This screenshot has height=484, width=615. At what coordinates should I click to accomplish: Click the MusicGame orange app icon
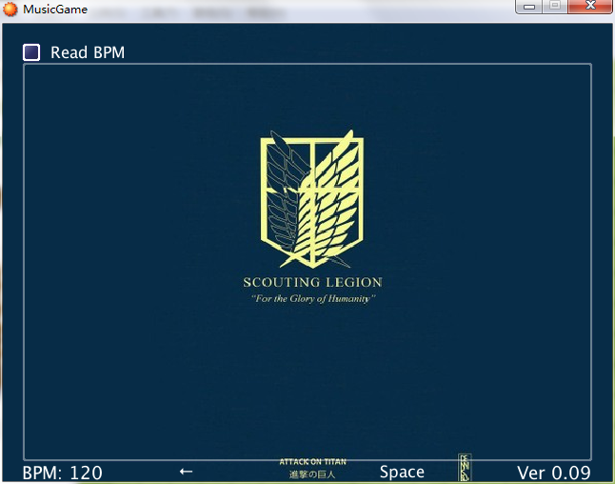click(10, 9)
